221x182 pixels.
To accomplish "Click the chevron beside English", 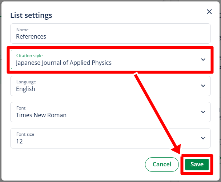I will [x=203, y=86].
